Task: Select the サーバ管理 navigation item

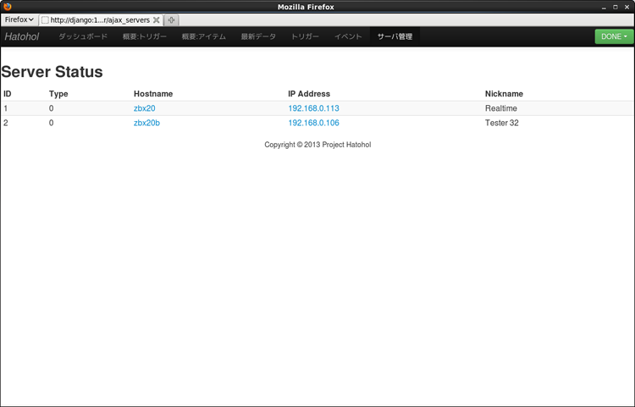Action: pyautogui.click(x=395, y=36)
